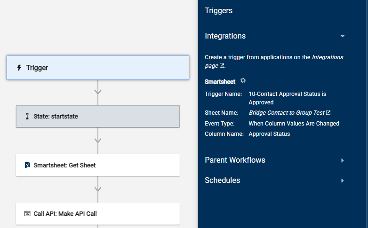Screen dimensions: 368x228
Task: Click external link icon after sheet name
Action: point(328,113)
